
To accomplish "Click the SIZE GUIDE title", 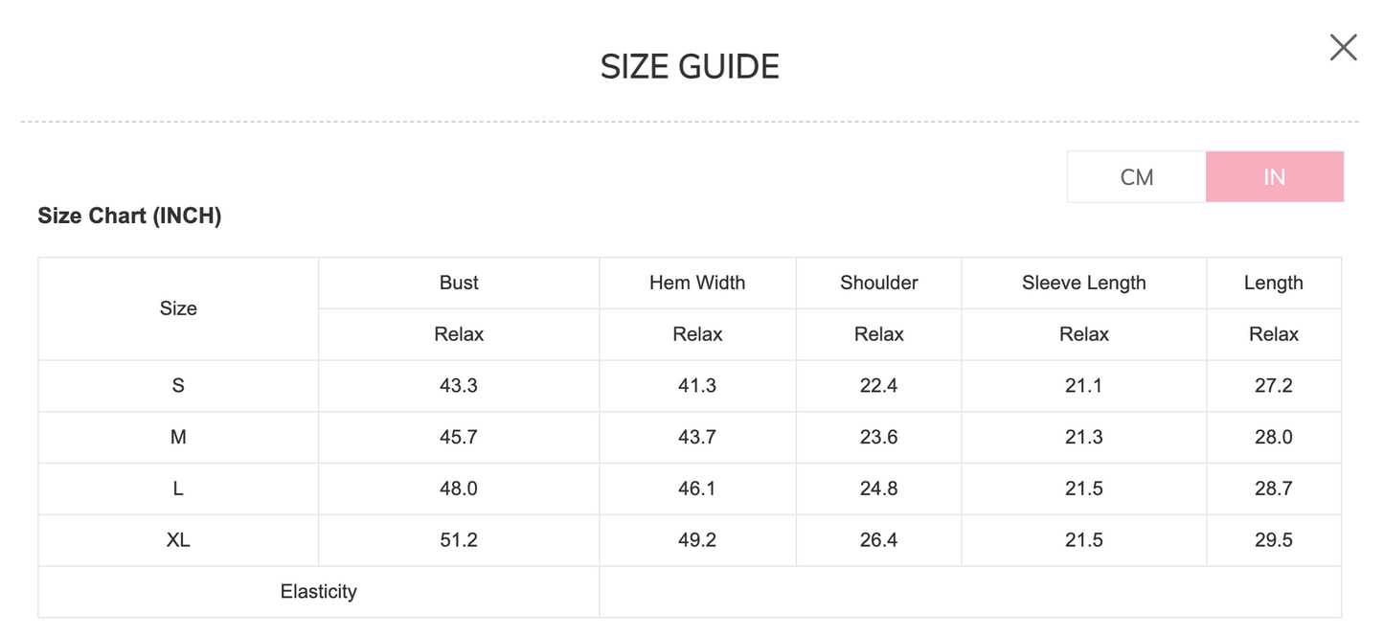I will click(x=690, y=67).
